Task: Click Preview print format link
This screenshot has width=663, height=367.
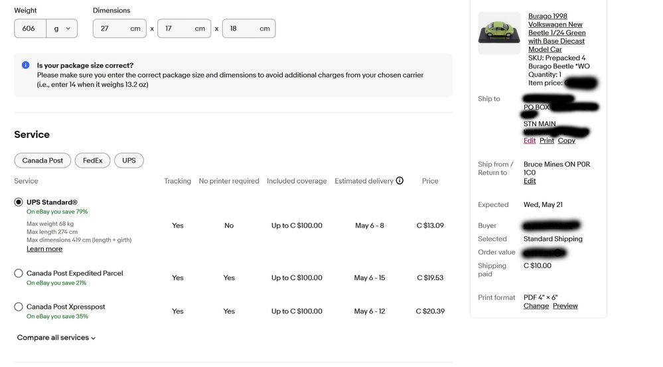Action: 565,306
